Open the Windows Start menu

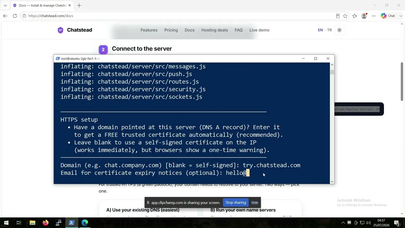point(6,223)
